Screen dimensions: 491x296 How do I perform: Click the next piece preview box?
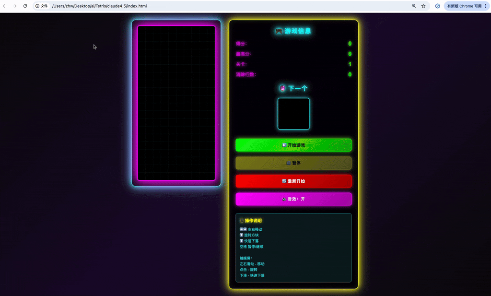pyautogui.click(x=293, y=114)
